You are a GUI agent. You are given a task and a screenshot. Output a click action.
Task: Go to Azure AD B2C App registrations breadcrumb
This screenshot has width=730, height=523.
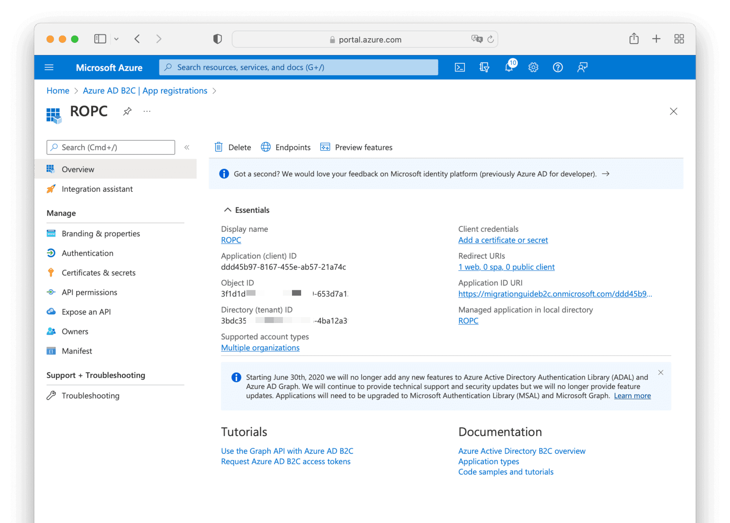tap(145, 91)
